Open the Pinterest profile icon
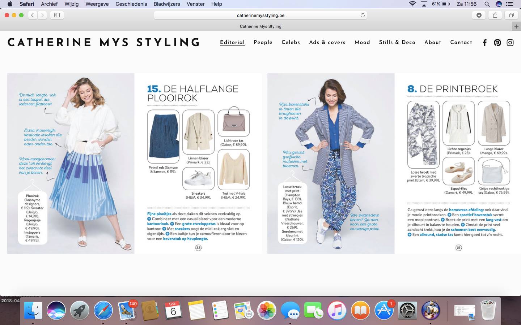521x325 pixels. pyautogui.click(x=497, y=43)
